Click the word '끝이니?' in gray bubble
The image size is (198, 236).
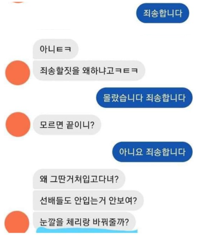pos(80,125)
